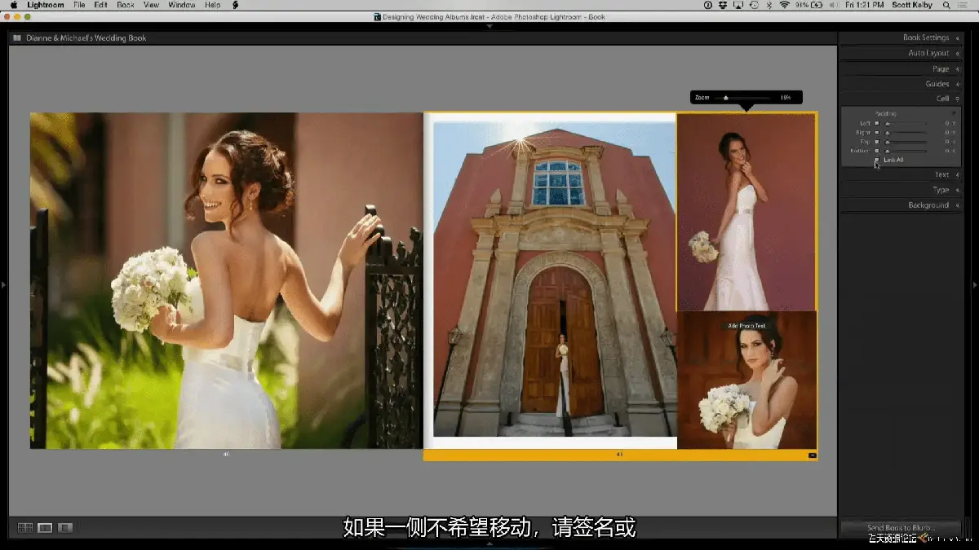Click Scott Kelby user name in menu bar
The height and width of the screenshot is (550, 979).
tap(912, 5)
